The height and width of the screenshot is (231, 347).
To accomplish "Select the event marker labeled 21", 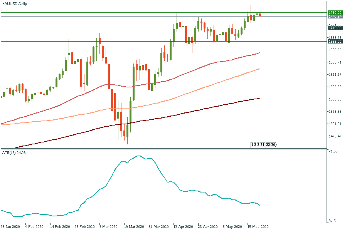I will [262, 145].
